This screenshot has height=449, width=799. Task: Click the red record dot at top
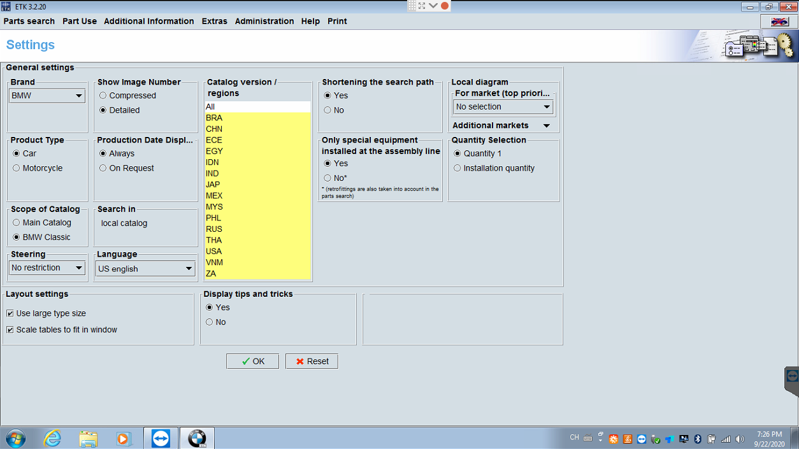[445, 6]
